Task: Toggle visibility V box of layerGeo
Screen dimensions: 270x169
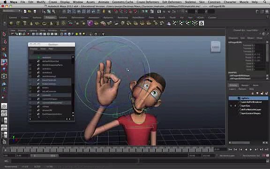Action: pyautogui.click(x=231, y=106)
